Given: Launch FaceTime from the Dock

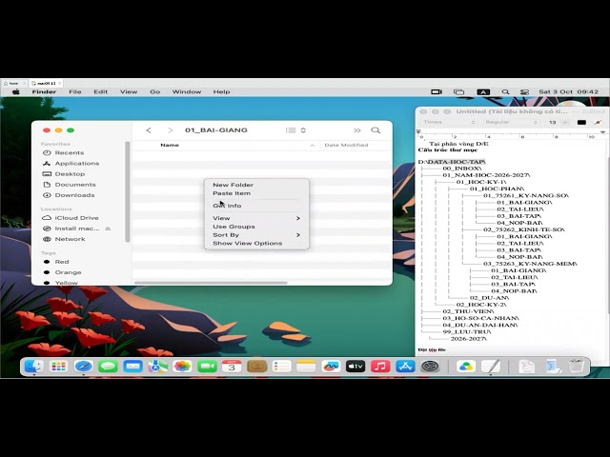Looking at the screenshot, I should coord(207,366).
